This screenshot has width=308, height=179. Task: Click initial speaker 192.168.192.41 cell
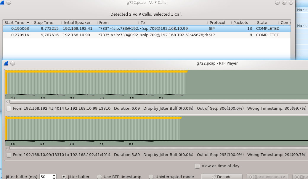coord(77,29)
